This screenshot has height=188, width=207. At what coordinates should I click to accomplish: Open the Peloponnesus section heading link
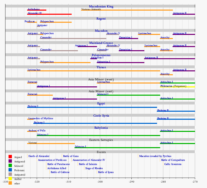(101, 55)
